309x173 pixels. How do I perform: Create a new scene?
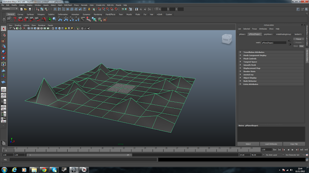[x=21, y=9]
